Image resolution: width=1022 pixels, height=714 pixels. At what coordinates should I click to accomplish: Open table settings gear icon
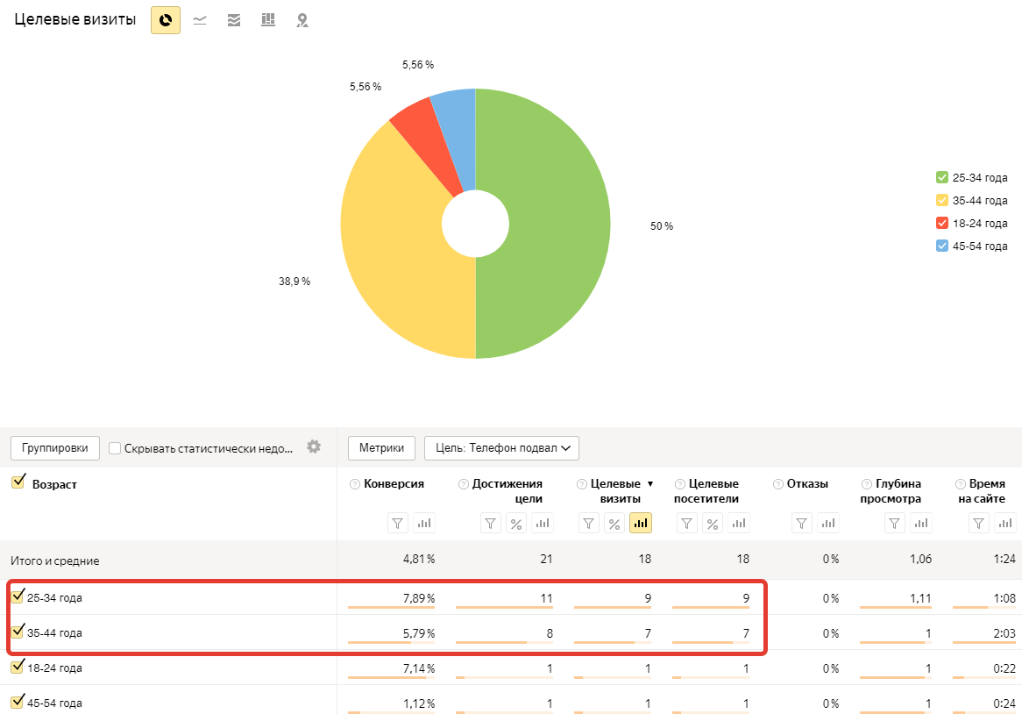pos(314,446)
